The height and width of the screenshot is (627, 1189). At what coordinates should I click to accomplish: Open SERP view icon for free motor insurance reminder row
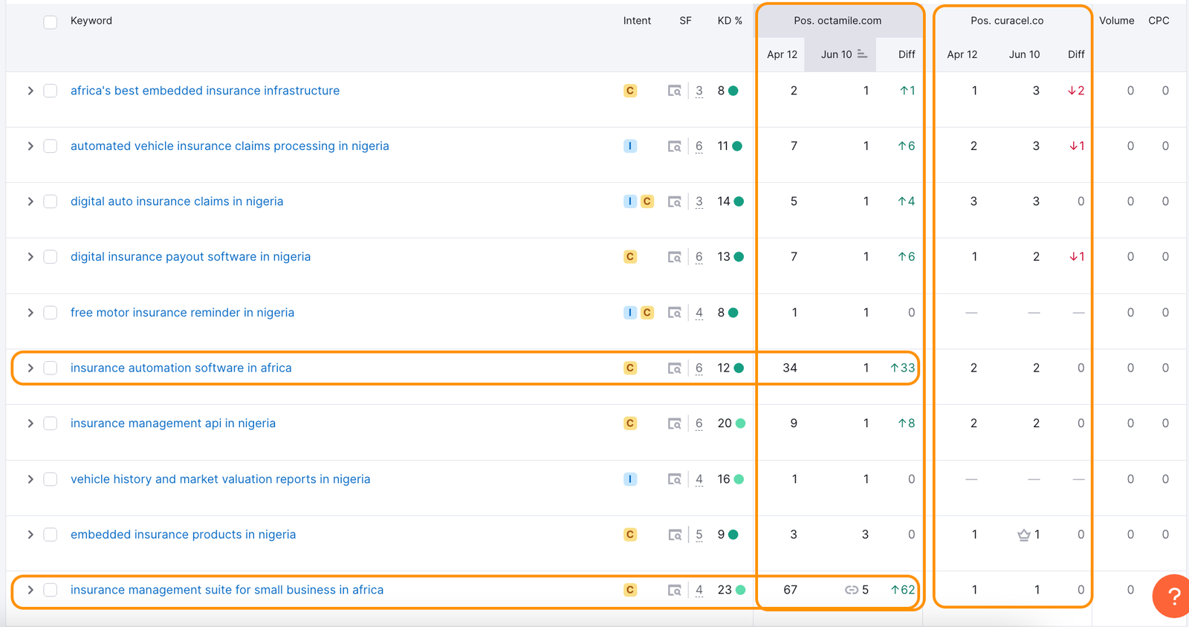pyautogui.click(x=674, y=313)
